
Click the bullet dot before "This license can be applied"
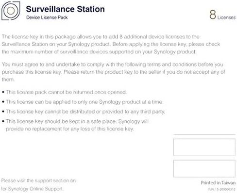click(3, 102)
